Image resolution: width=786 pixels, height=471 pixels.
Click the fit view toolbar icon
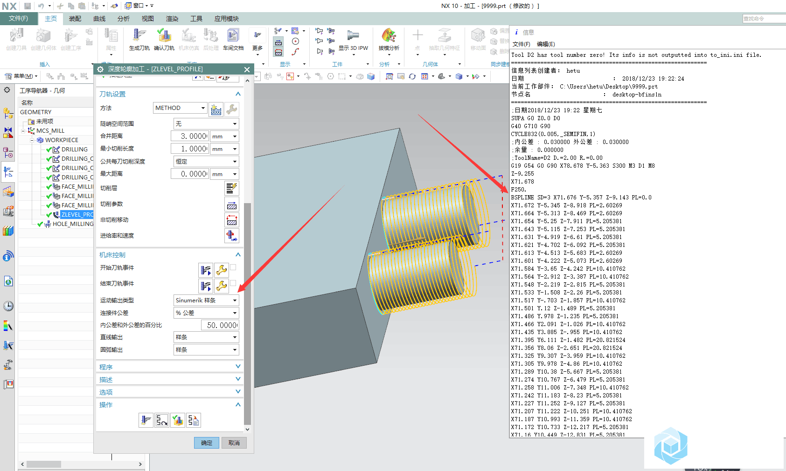point(389,76)
